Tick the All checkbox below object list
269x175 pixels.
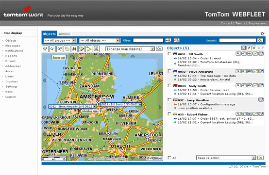169,158
